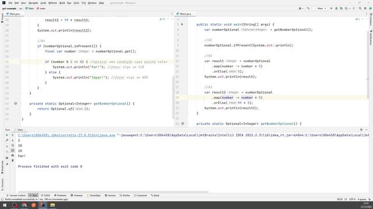Viewport: 373px width, 209px height.
Task: Open the VCS menu
Action: [83, 3]
